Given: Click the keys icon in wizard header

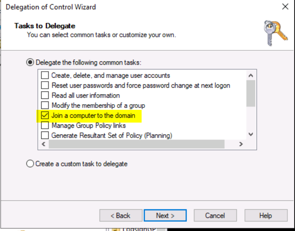Looking at the screenshot, I should click(x=276, y=33).
